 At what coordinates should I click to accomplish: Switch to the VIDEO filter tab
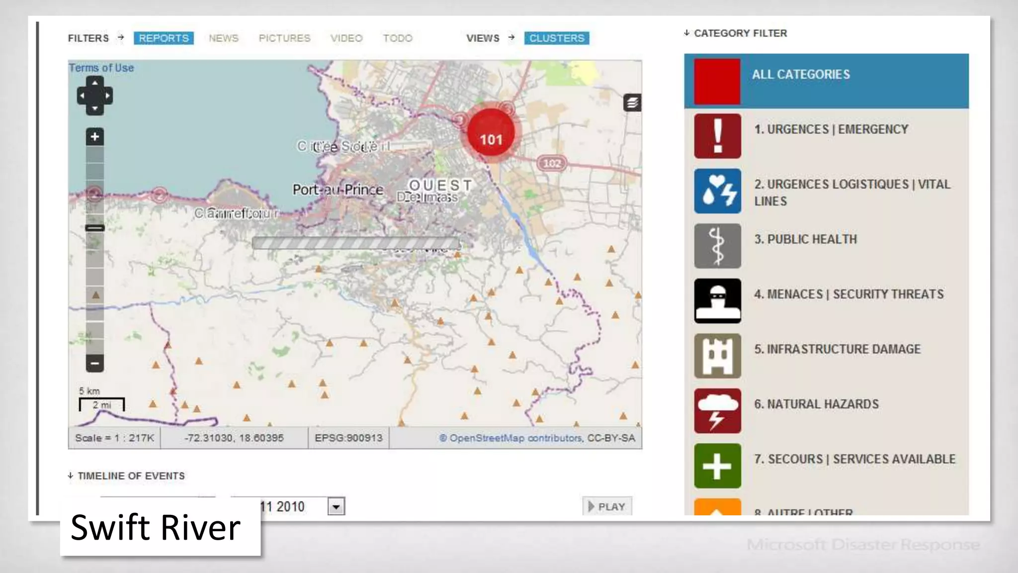346,38
